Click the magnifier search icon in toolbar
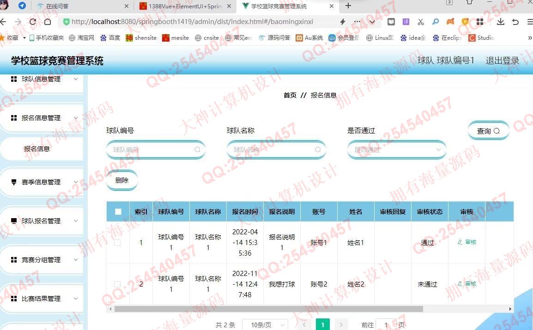The height and width of the screenshot is (330, 533). coord(436,22)
